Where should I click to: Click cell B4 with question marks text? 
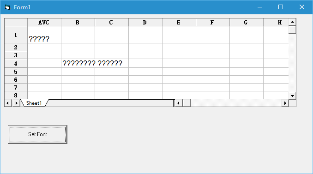tap(78, 63)
